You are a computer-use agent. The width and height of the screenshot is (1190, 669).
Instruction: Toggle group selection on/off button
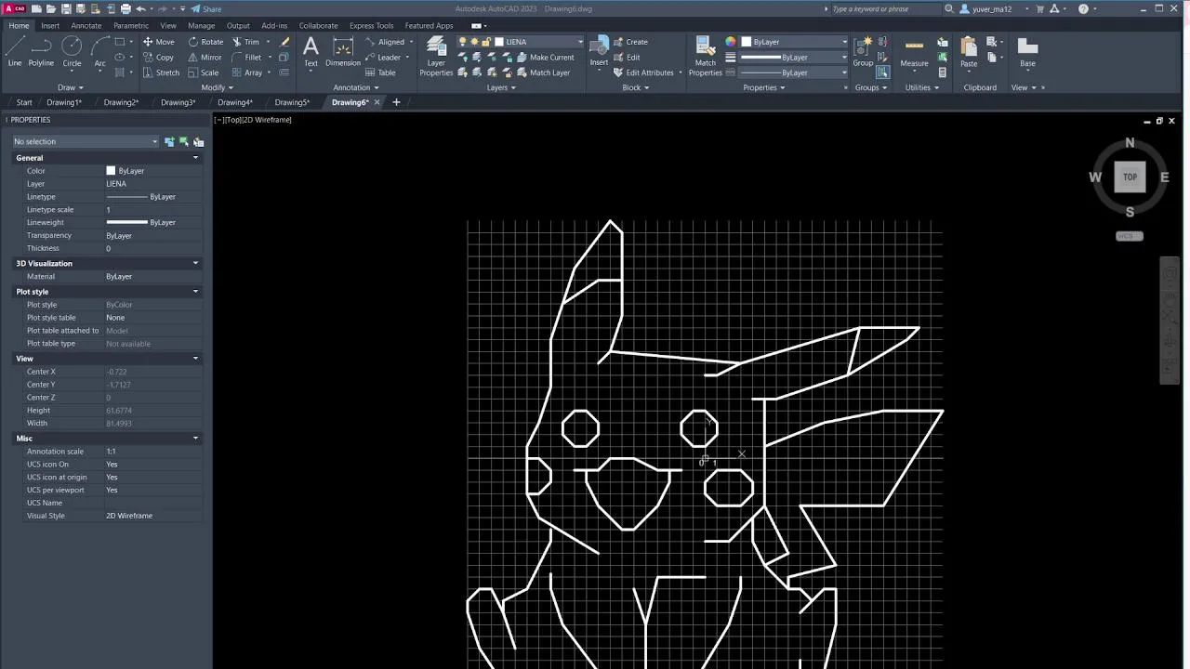(882, 72)
